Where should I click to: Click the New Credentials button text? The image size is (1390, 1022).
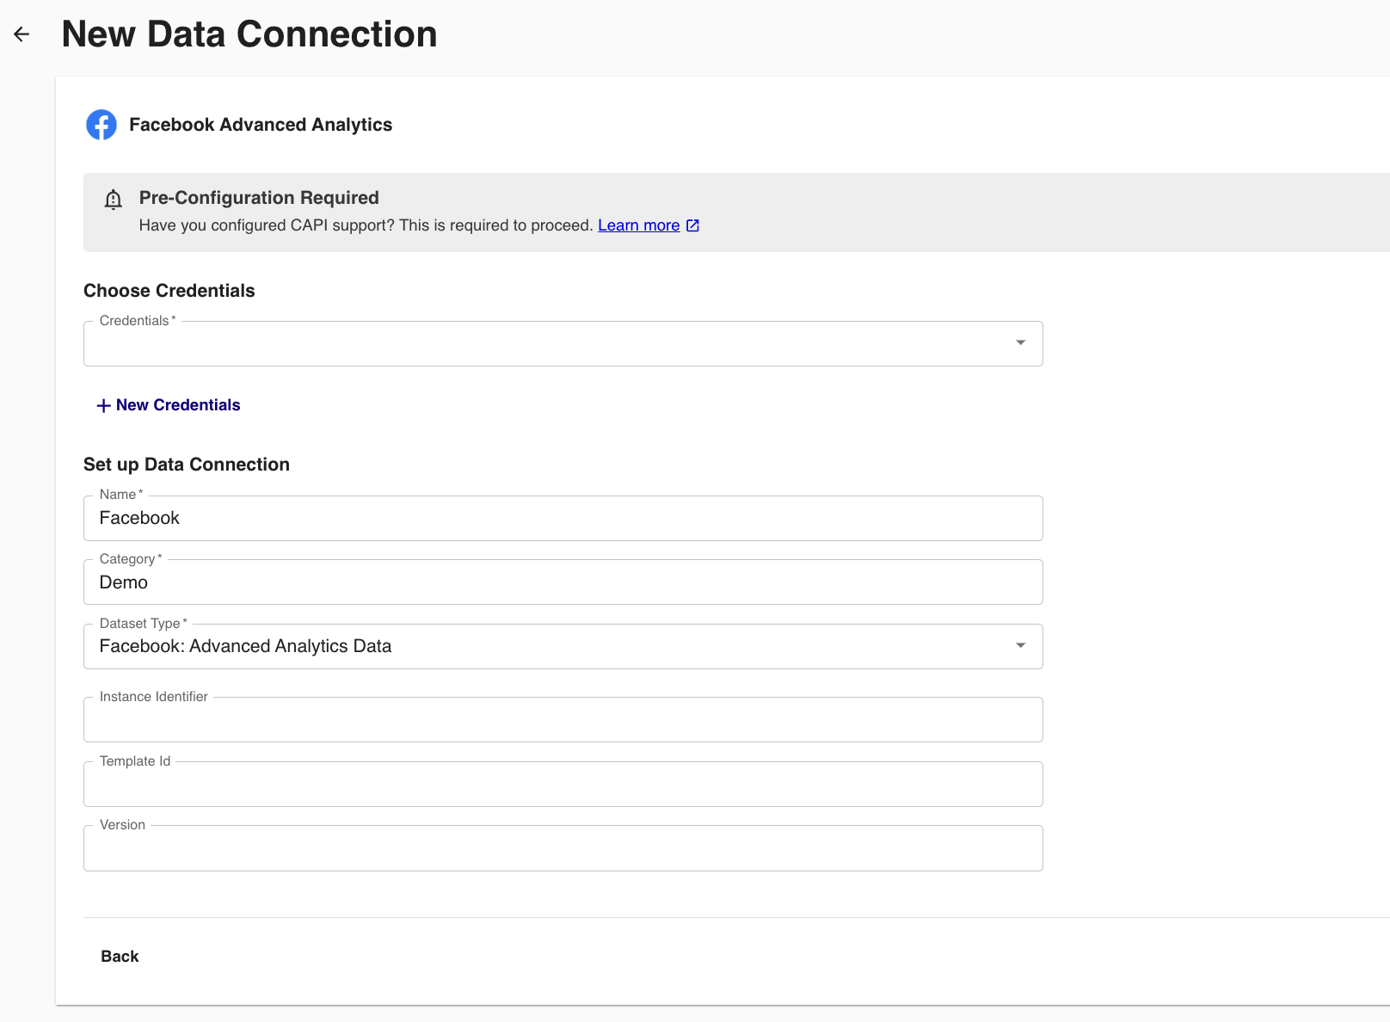point(178,405)
